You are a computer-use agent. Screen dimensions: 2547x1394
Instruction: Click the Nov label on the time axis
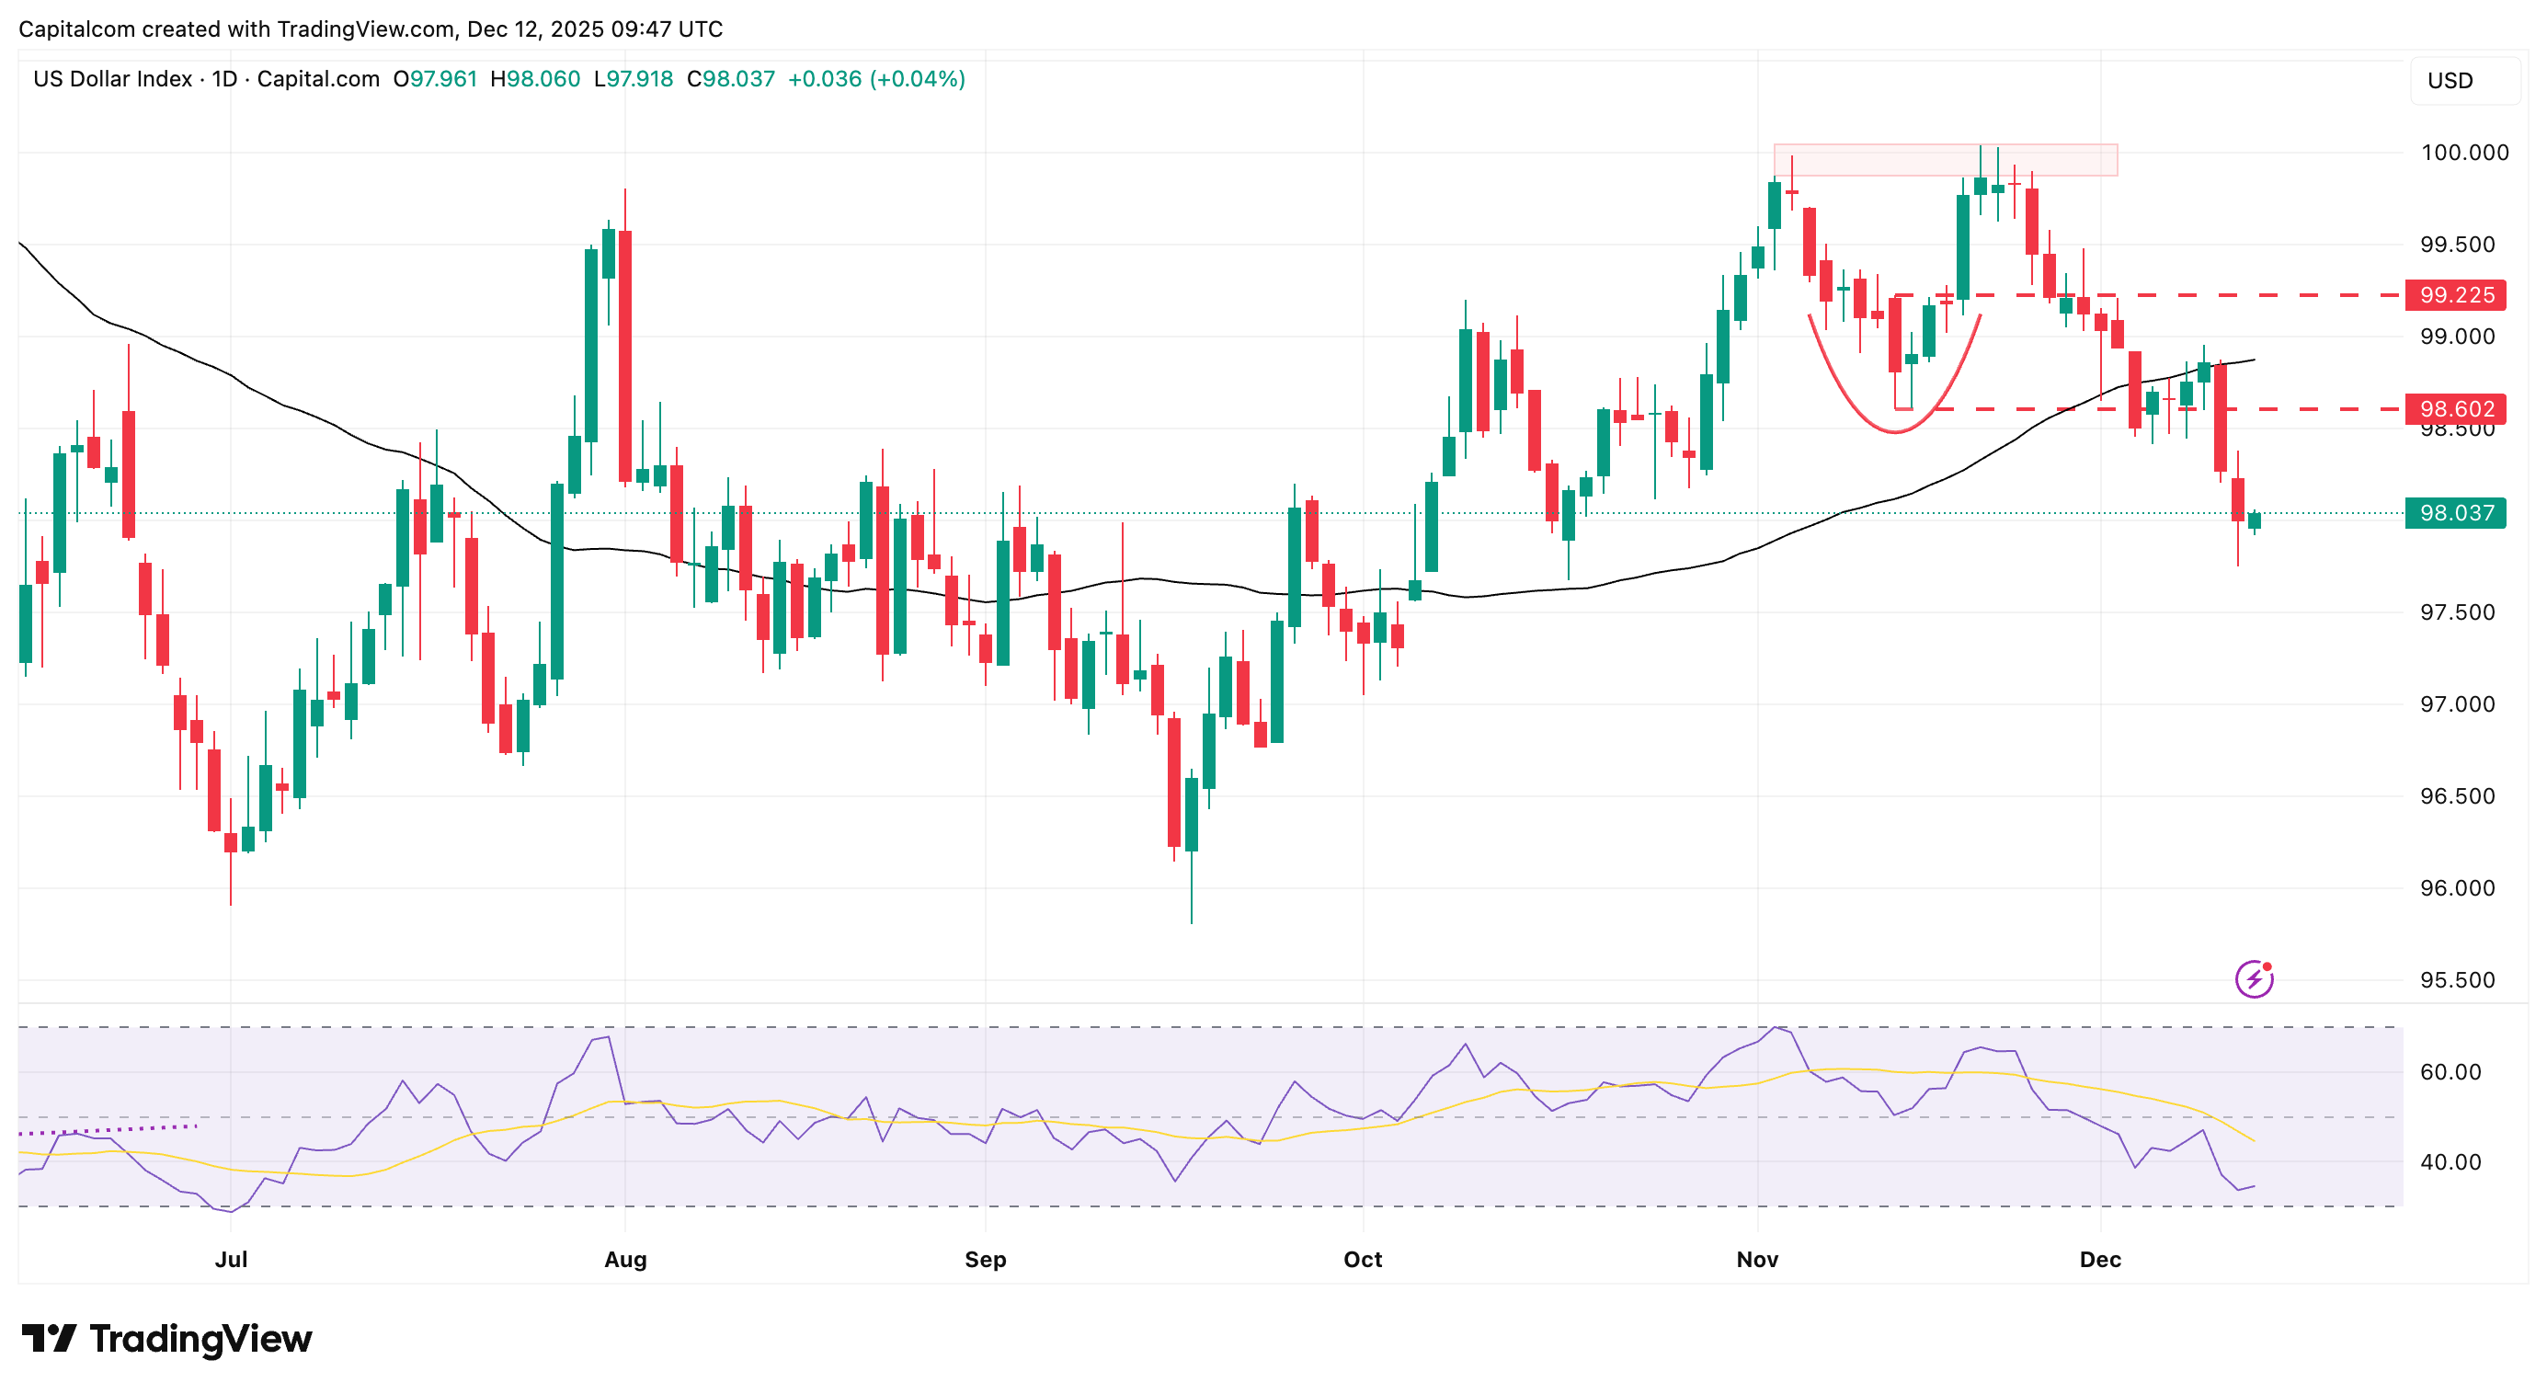tap(1757, 1260)
